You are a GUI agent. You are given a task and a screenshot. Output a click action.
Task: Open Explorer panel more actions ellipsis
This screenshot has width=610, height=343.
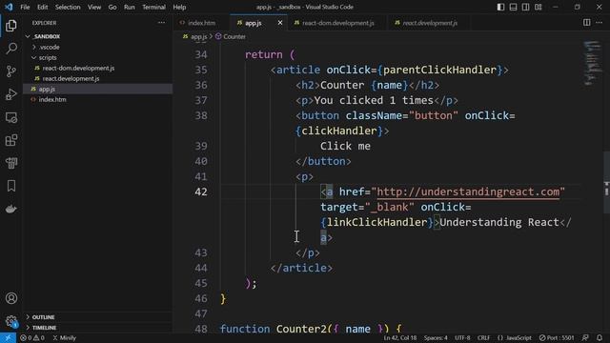point(161,23)
